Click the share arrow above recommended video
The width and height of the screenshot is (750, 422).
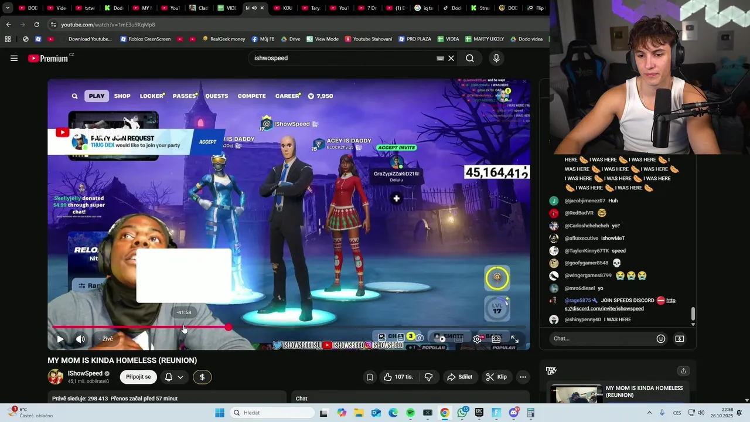tap(683, 370)
